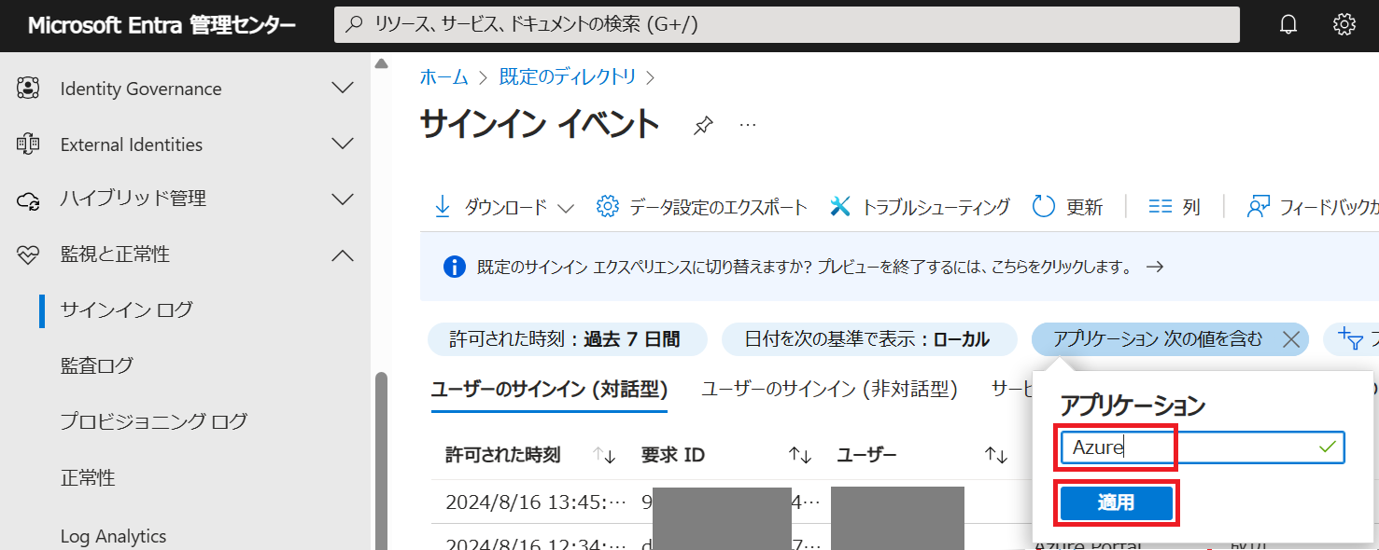
Task: Sort by ユーザー column arrows
Action: coord(995,455)
